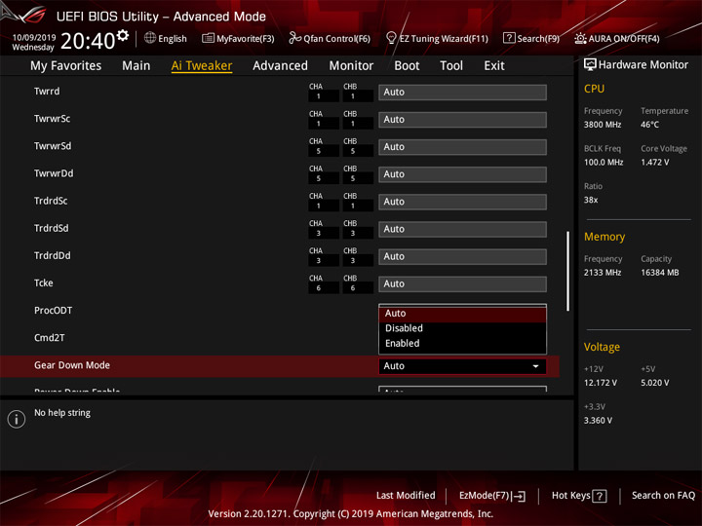Click the TwrwrSd Auto value field
This screenshot has height=526, width=702.
coord(462,147)
